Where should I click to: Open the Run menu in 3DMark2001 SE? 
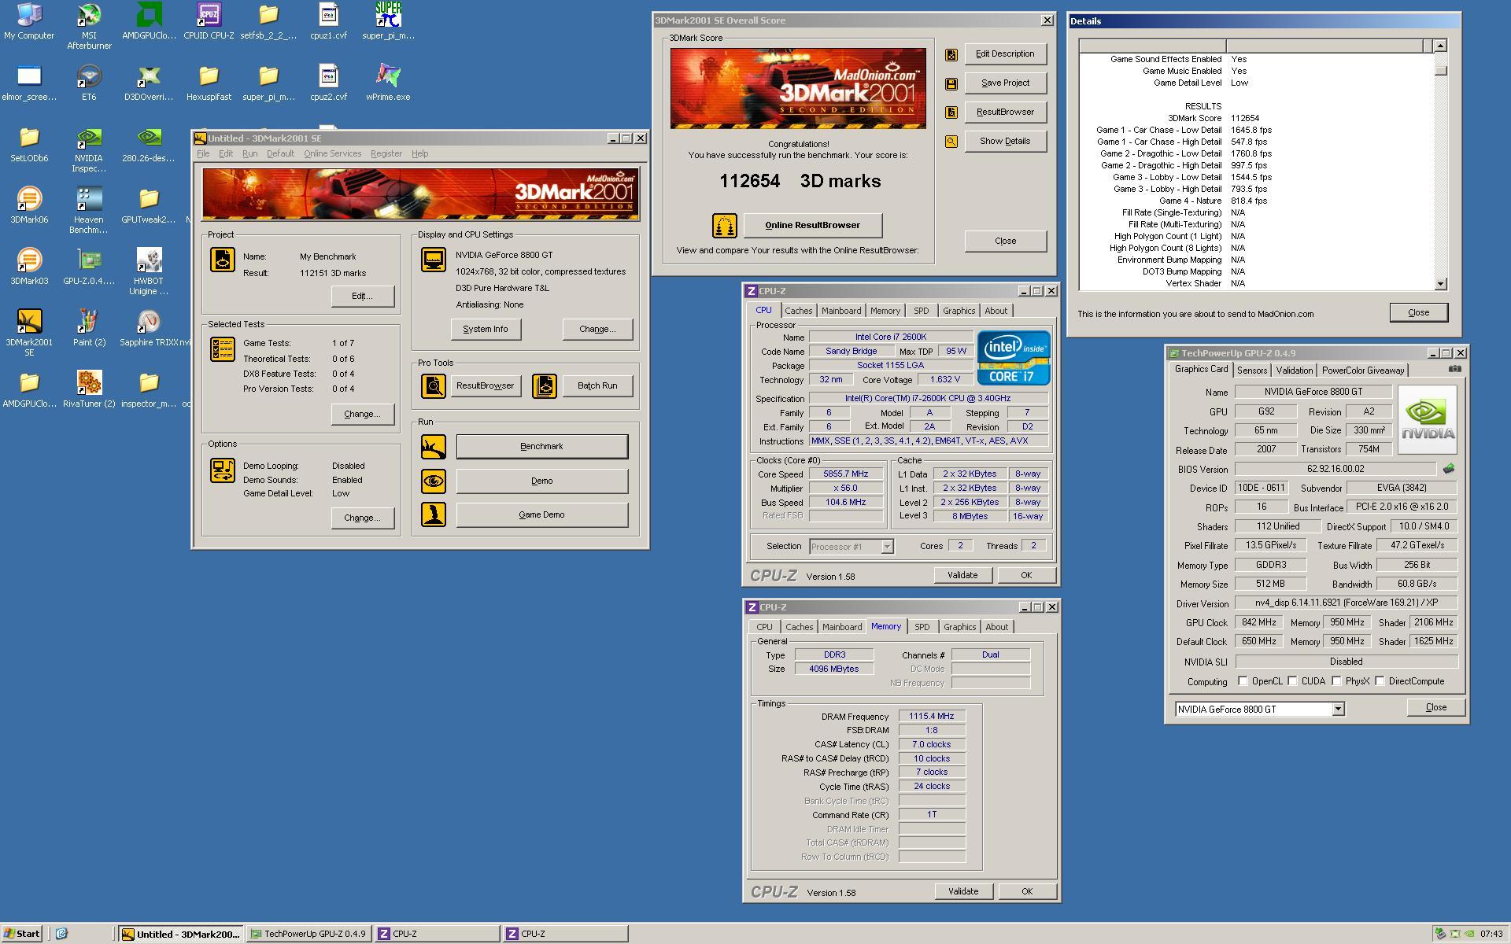tap(249, 153)
